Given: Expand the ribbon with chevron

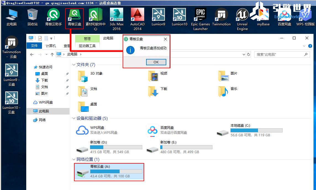Looking at the screenshot, I should click(304, 46).
